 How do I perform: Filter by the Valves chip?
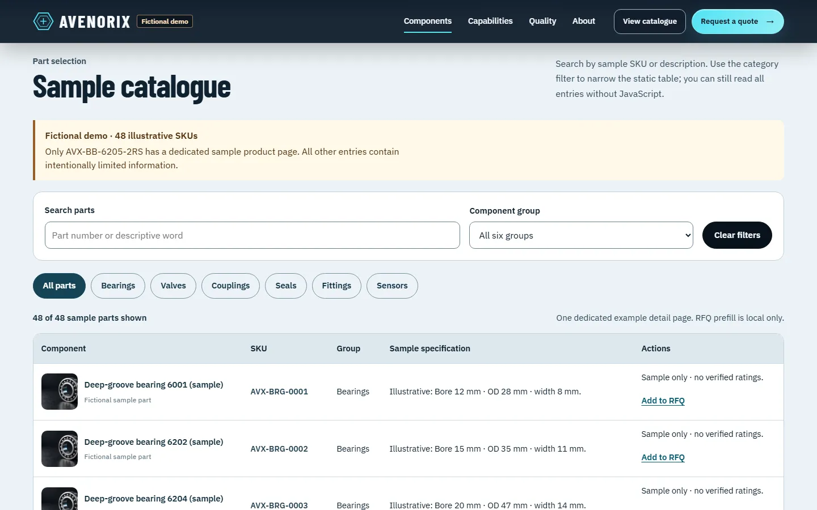point(173,286)
